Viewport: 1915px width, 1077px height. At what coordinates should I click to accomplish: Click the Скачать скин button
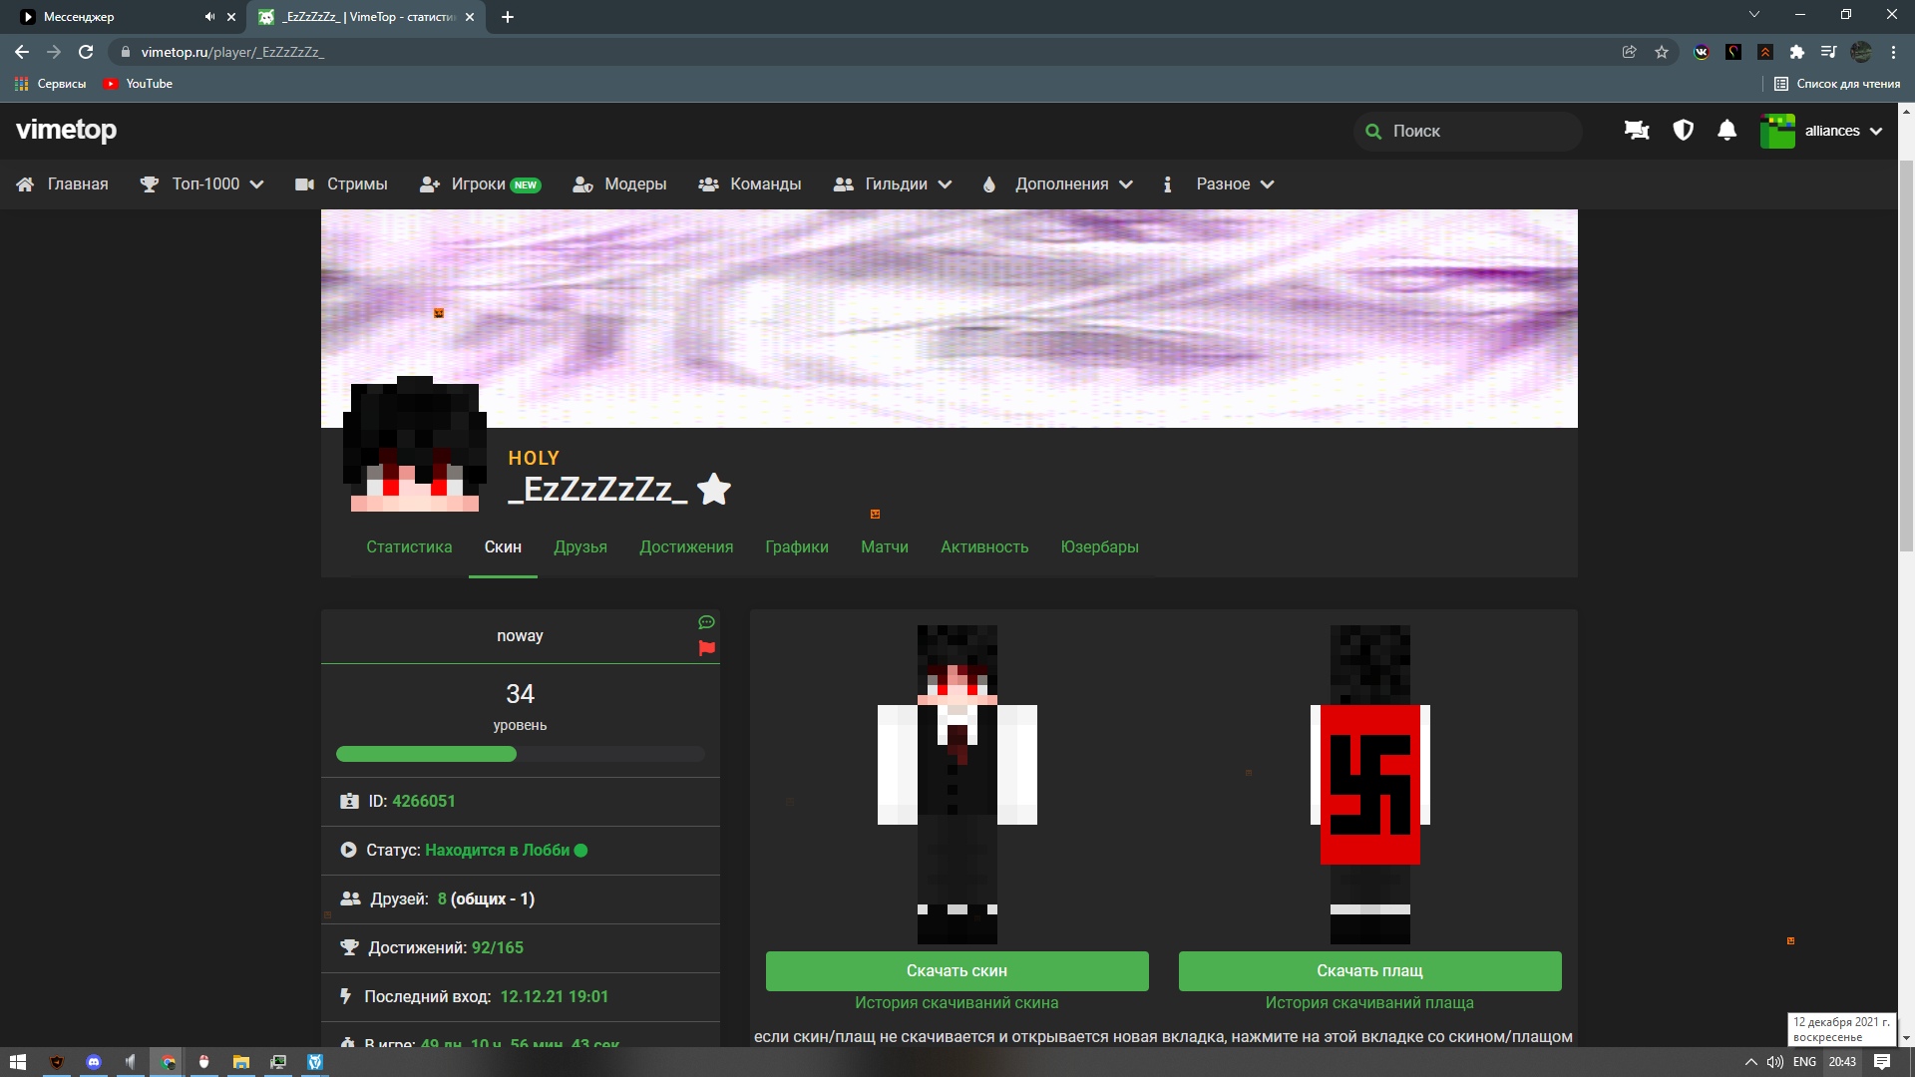[957, 970]
